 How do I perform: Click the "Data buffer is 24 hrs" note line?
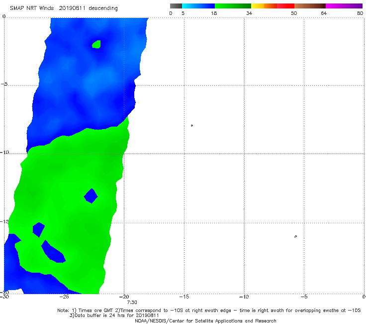point(114,316)
